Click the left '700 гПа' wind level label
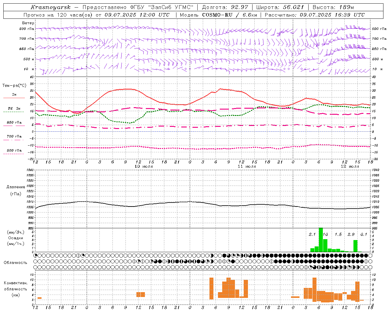Image resolution: width=388 pixels, height=310 pixels. pyautogui.click(x=27, y=39)
